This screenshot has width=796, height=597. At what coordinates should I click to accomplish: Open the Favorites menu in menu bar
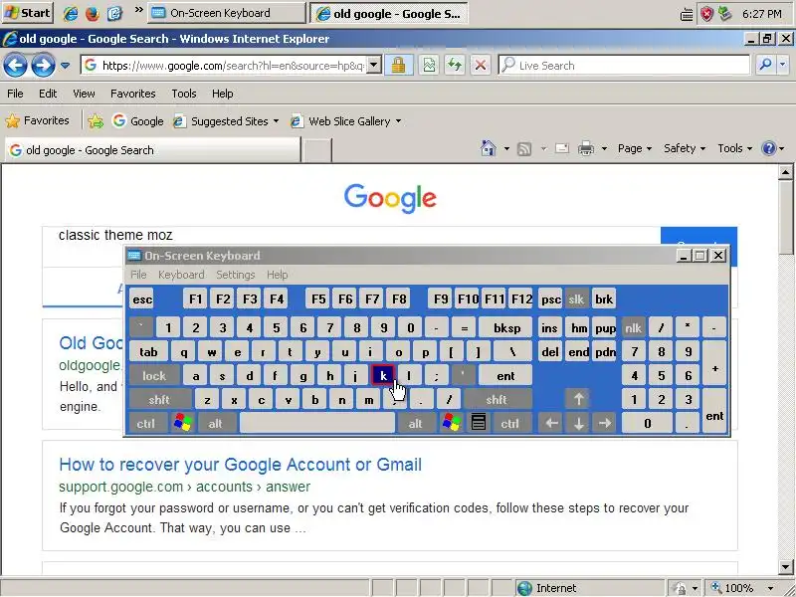(x=133, y=94)
